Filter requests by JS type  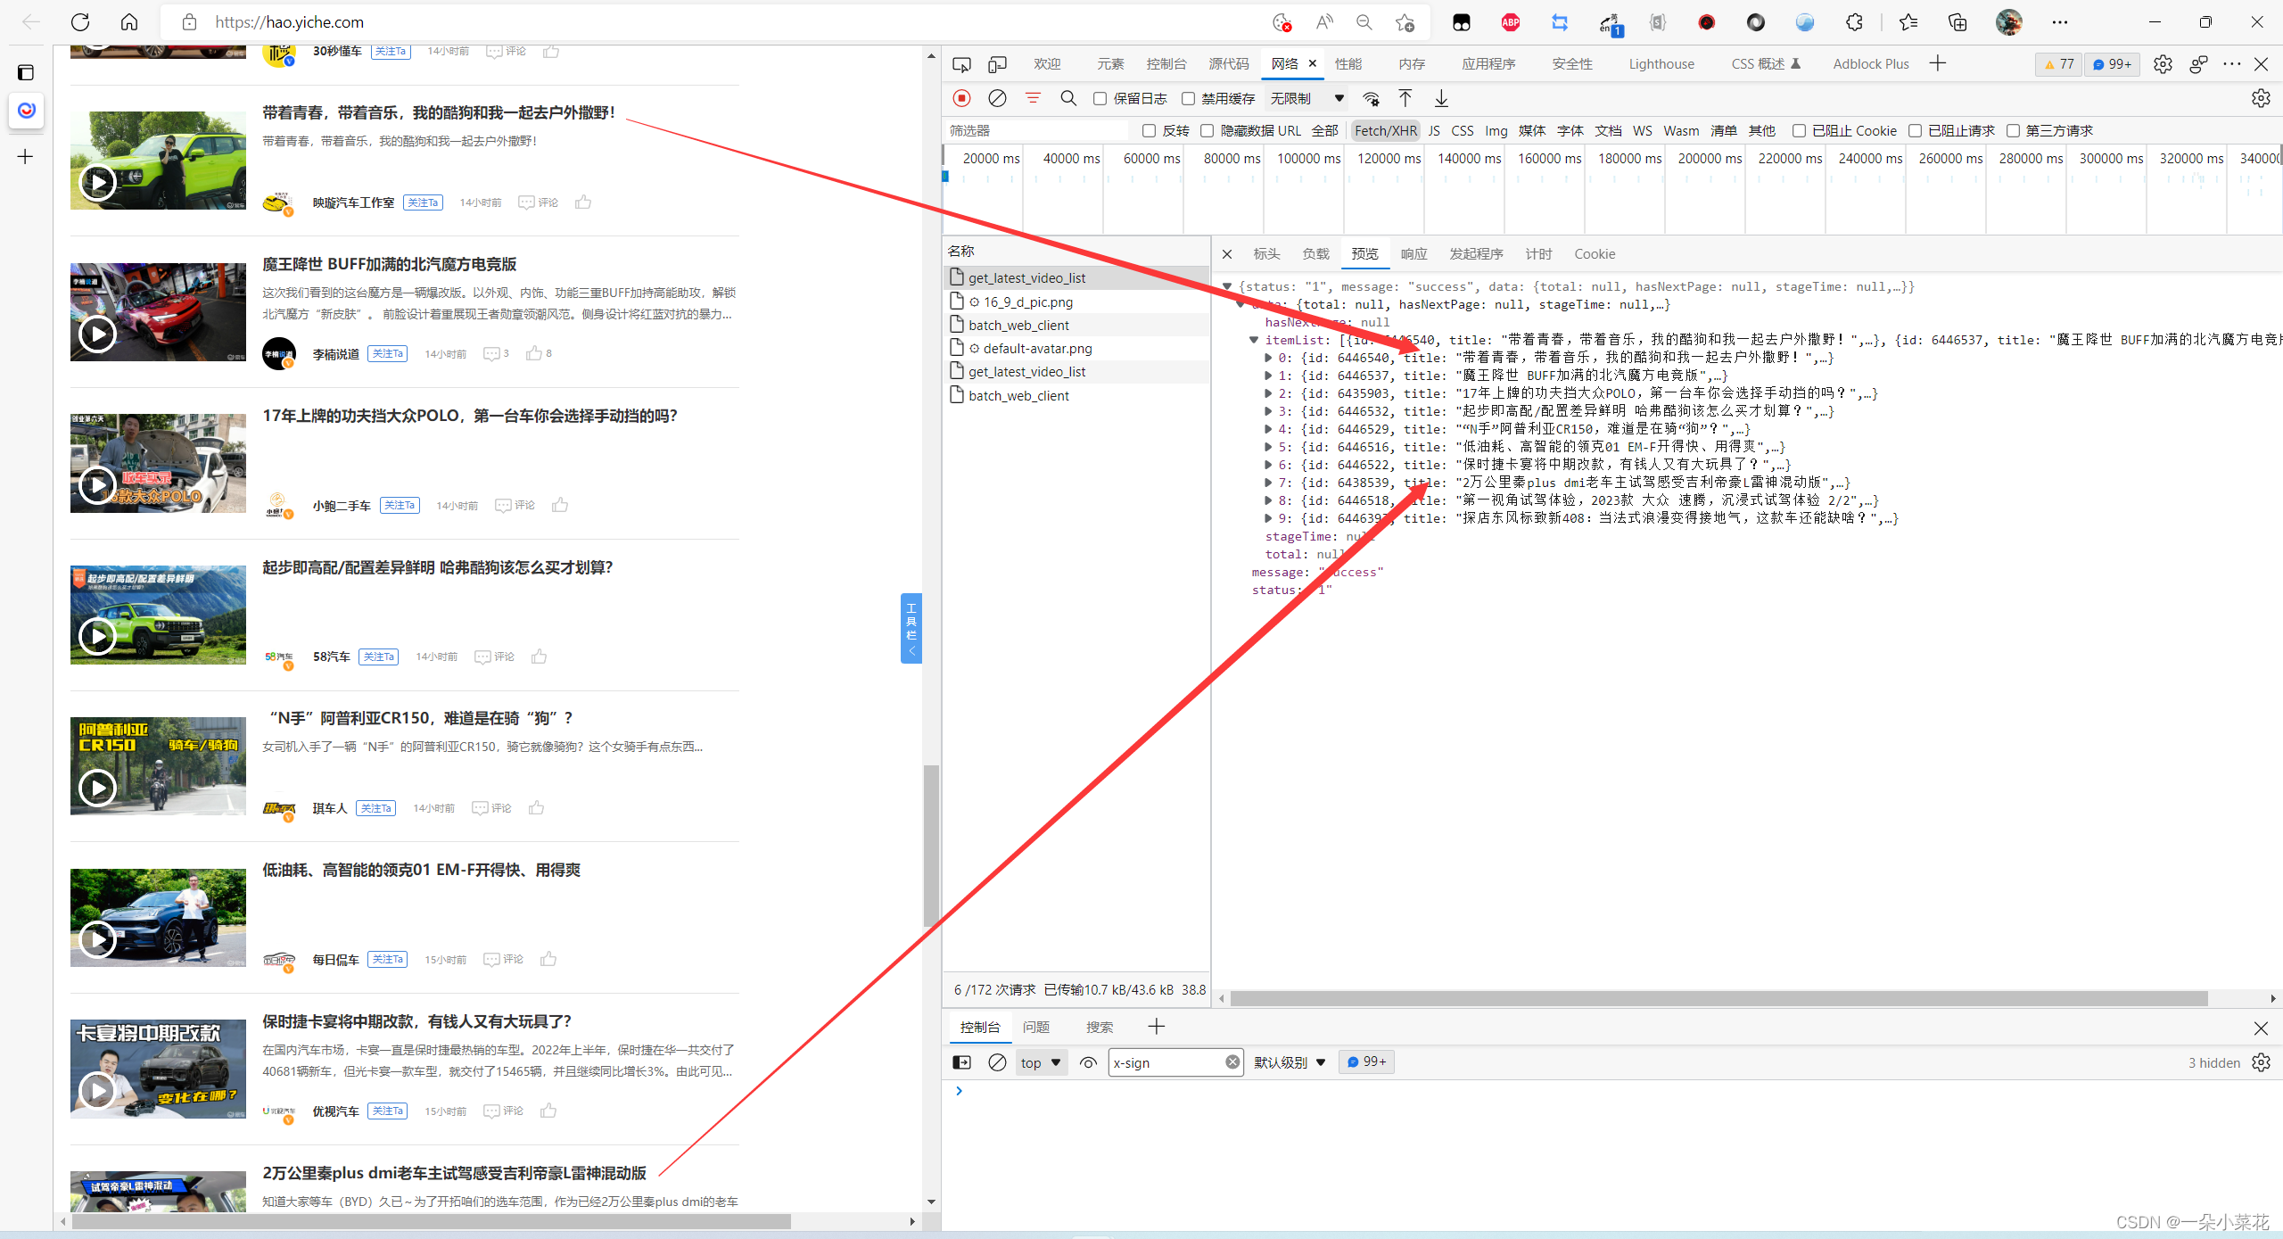click(x=1434, y=131)
